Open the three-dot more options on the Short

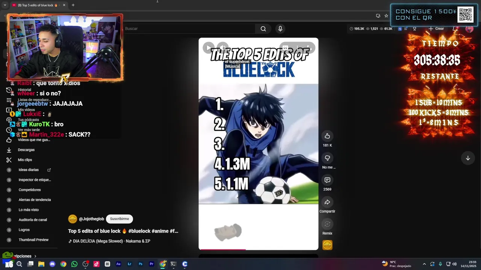(x=297, y=48)
